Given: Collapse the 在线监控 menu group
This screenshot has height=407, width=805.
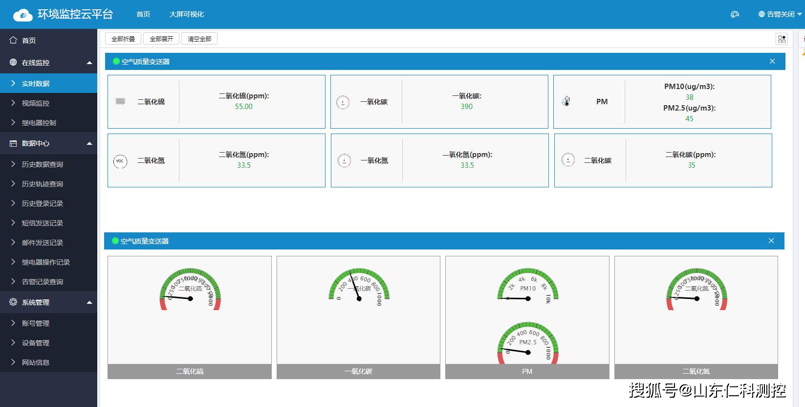Looking at the screenshot, I should (89, 63).
